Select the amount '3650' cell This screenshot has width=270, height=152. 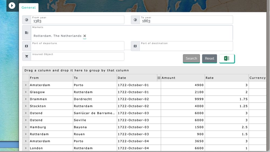click(183, 141)
